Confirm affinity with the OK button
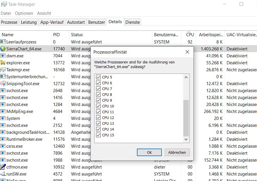Viewport: 257px width, 181px height. click(x=149, y=152)
